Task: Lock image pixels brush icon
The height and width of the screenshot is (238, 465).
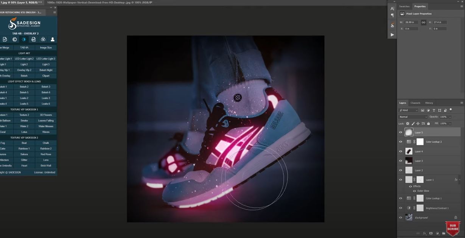Action: (413, 123)
